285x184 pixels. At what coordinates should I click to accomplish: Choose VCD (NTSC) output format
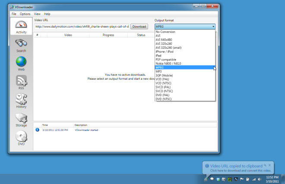click(185, 83)
